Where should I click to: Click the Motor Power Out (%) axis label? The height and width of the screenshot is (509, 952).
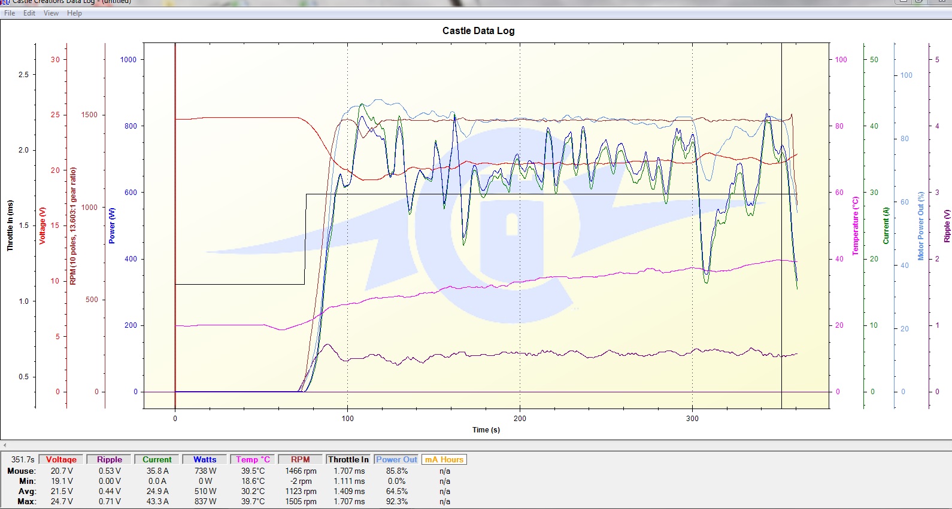point(921,225)
